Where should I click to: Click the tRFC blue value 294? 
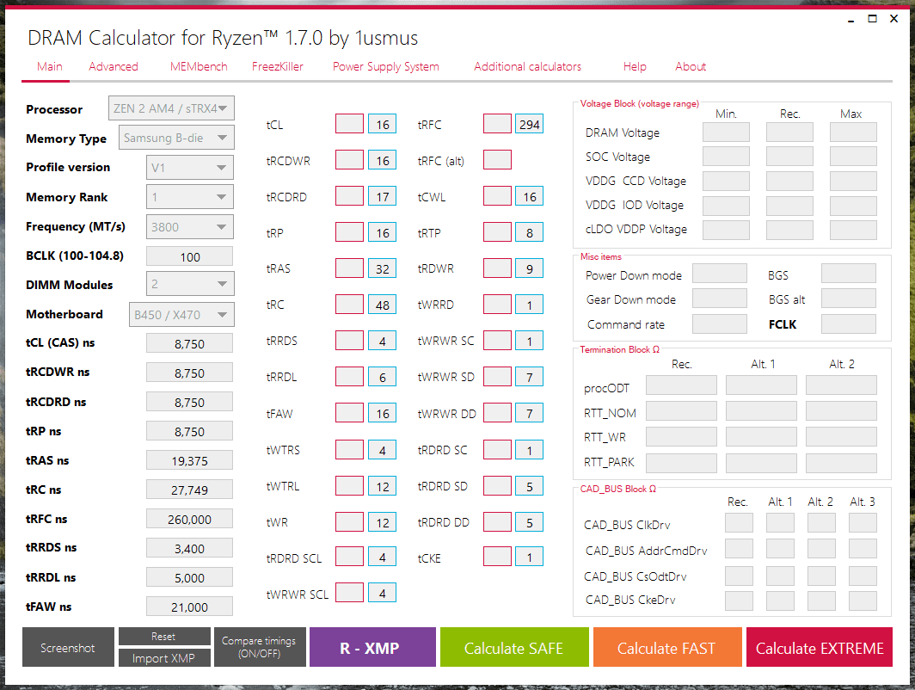click(529, 124)
